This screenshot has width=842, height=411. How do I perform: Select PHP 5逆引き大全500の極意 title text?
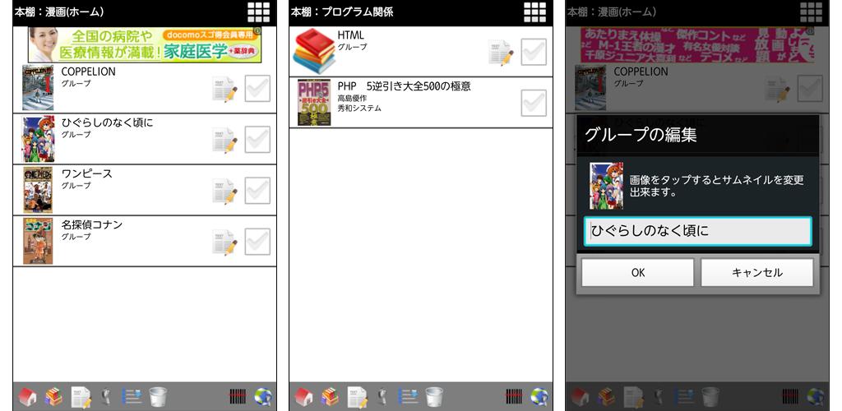[404, 85]
